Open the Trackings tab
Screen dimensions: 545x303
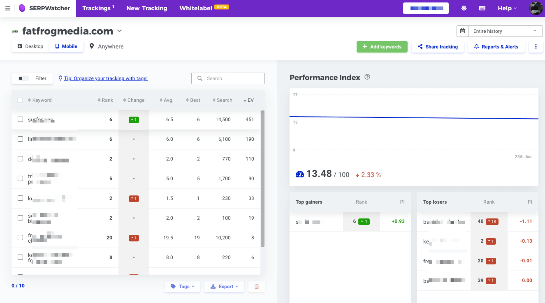[98, 8]
